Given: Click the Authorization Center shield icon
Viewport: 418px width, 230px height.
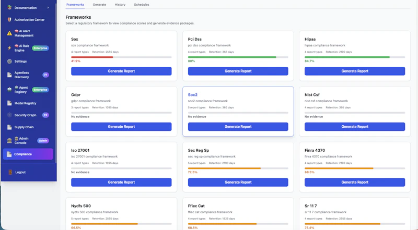Looking at the screenshot, I should pos(9,20).
